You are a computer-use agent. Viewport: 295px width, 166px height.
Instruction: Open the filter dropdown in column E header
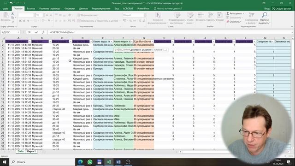click(x=112, y=41)
